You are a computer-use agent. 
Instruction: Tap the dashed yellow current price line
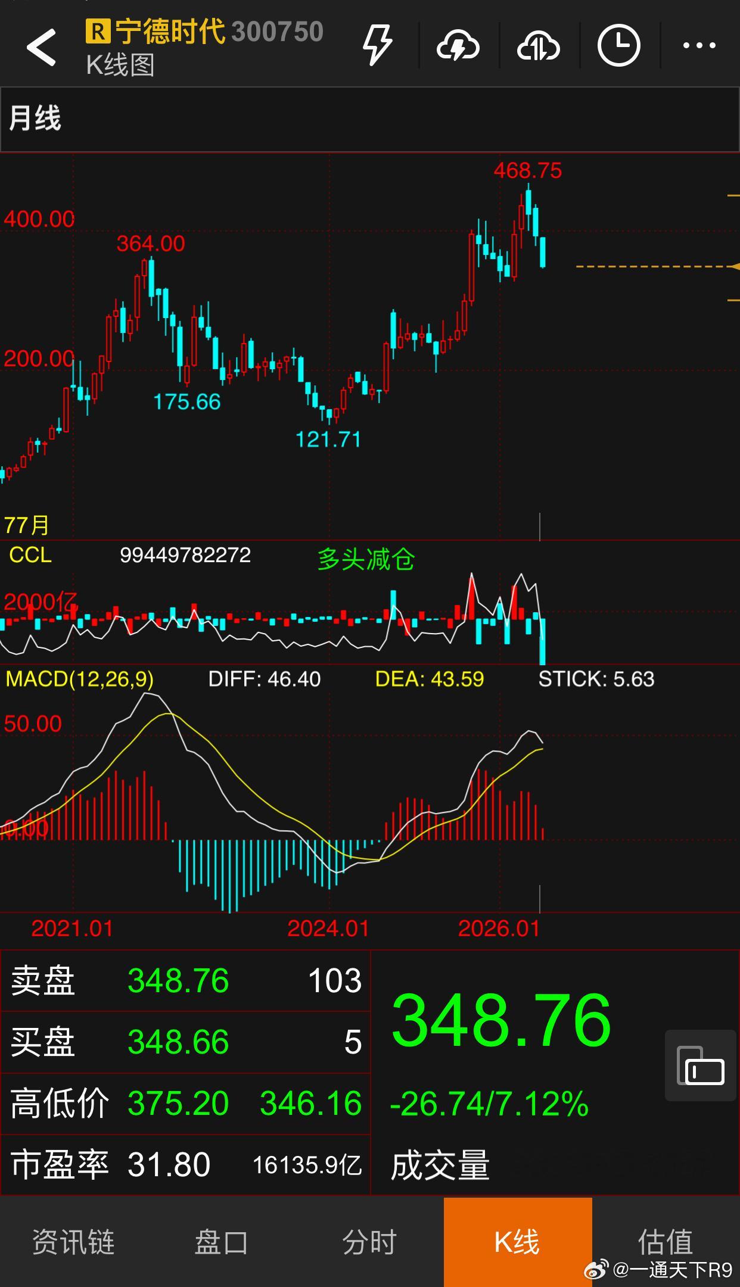click(x=657, y=266)
